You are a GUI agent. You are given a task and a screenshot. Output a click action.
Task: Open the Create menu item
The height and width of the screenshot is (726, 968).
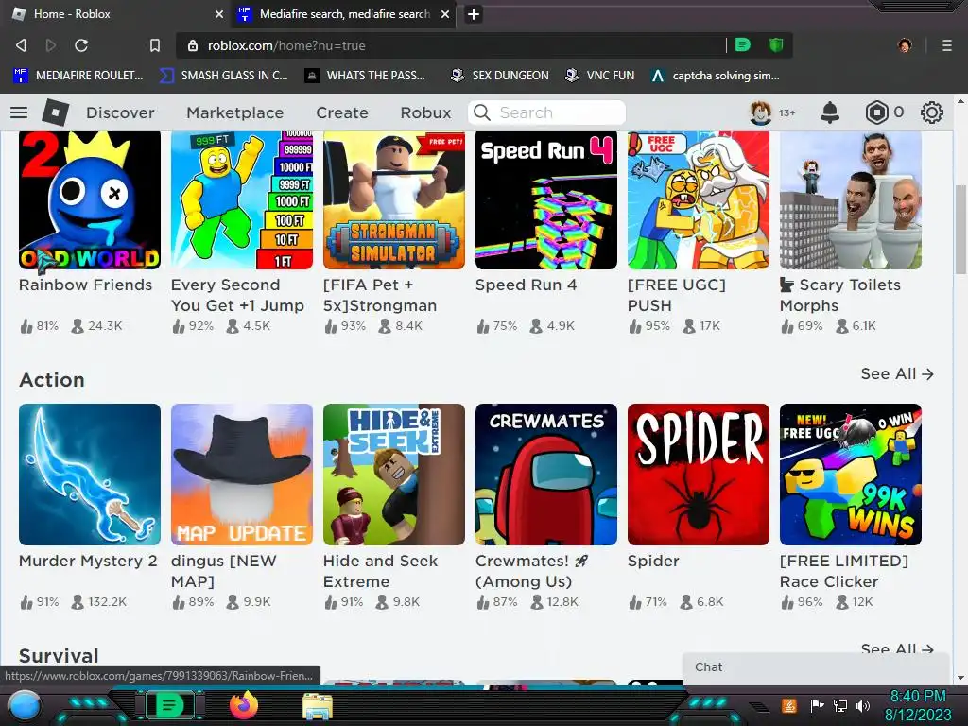pos(342,112)
